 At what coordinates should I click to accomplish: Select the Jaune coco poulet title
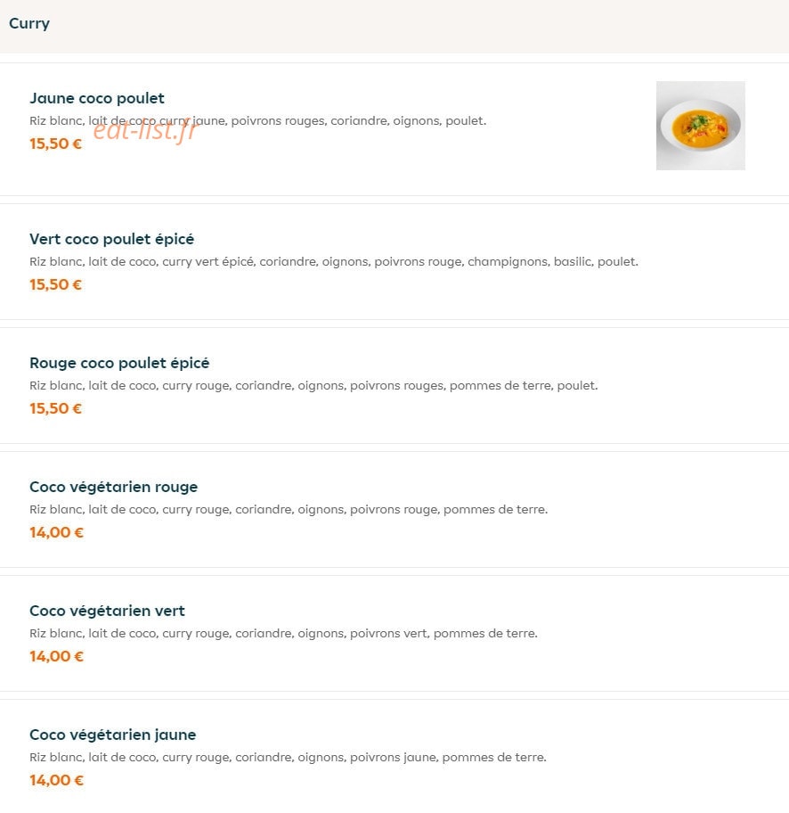(x=97, y=98)
